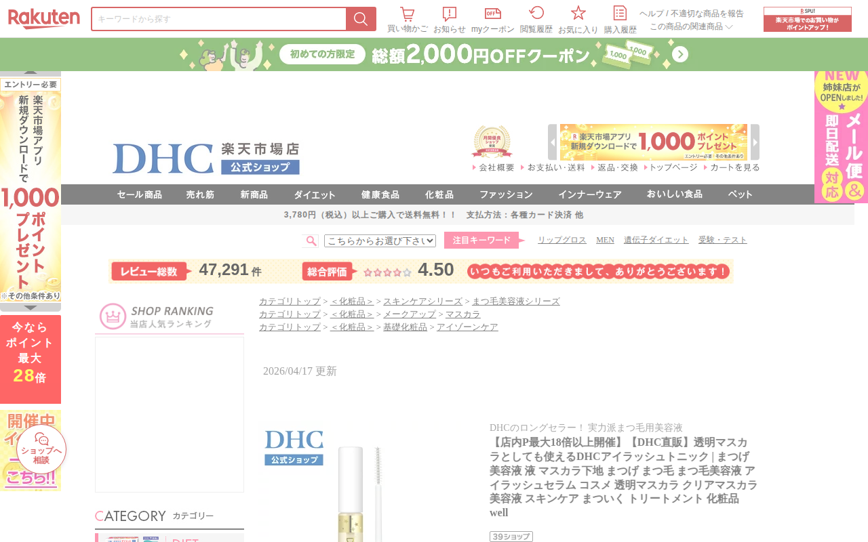Viewport: 868px width, 542px height.
Task: Click the arrow on the 2,000円OFF coupon banner
Action: [x=680, y=54]
